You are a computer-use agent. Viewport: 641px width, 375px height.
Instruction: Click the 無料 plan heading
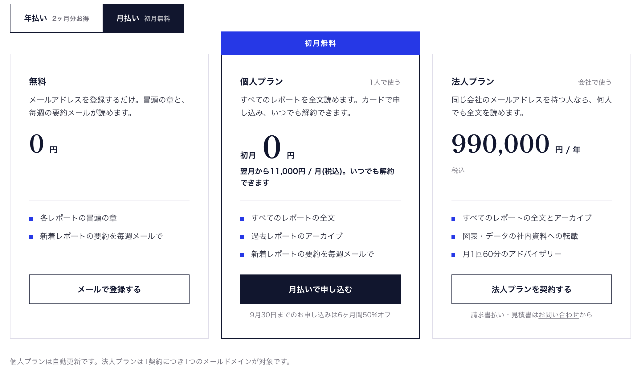tap(38, 82)
